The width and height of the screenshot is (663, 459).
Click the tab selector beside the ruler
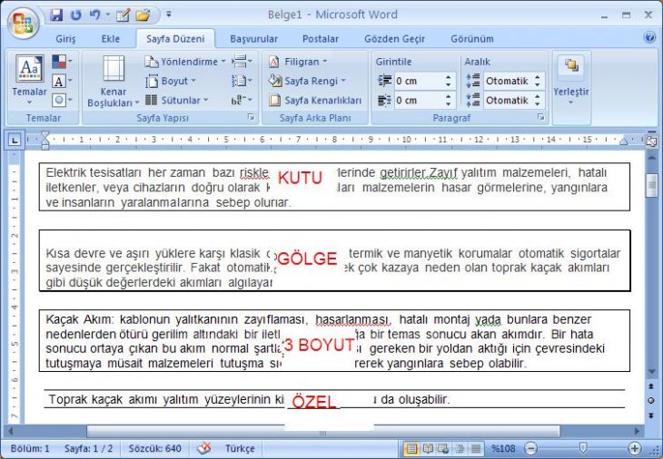click(x=14, y=140)
